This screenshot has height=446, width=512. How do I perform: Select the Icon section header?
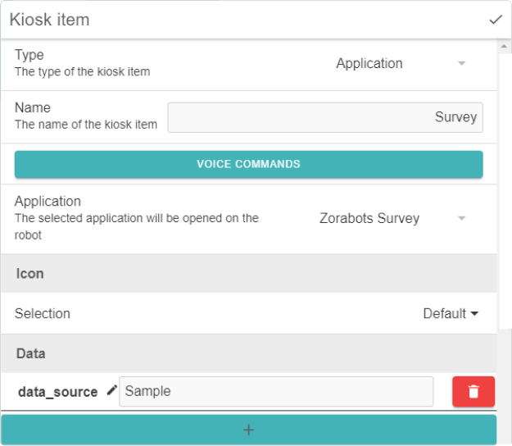[x=249, y=274]
